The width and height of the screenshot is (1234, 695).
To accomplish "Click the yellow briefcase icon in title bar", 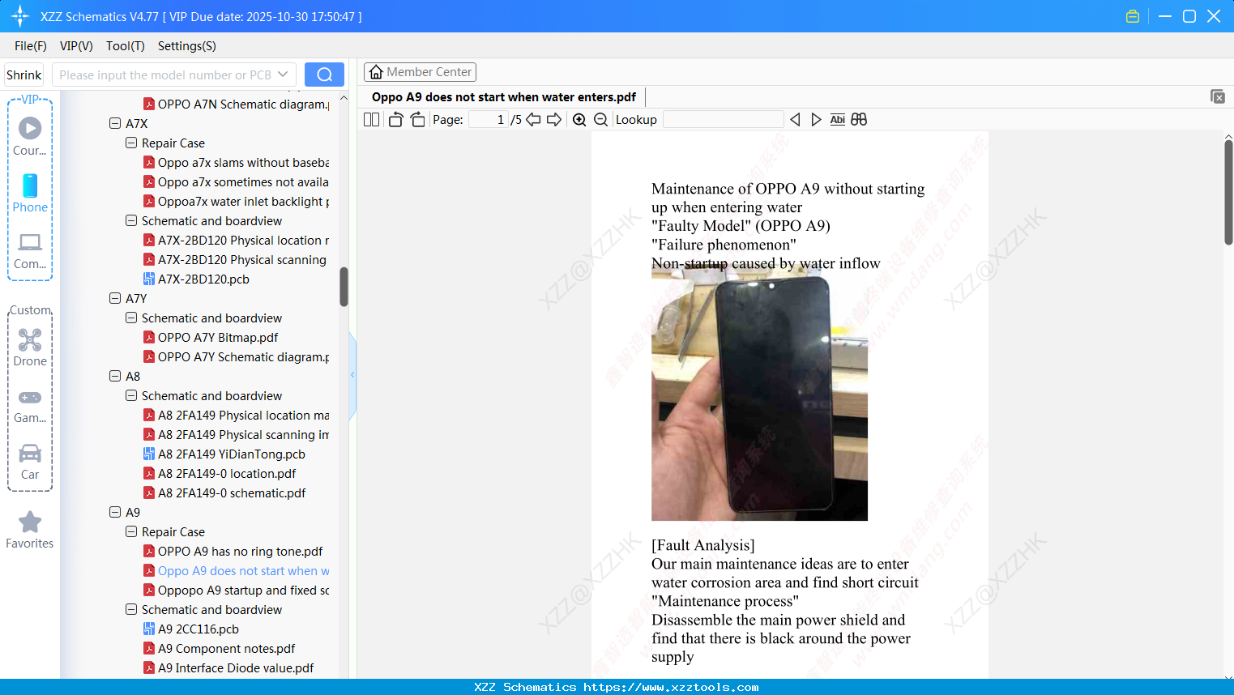I will point(1133,15).
